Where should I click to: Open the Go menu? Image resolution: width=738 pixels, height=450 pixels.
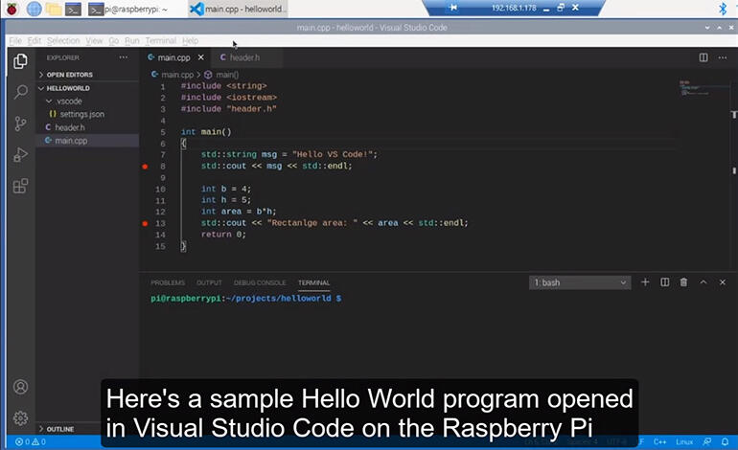[113, 41]
